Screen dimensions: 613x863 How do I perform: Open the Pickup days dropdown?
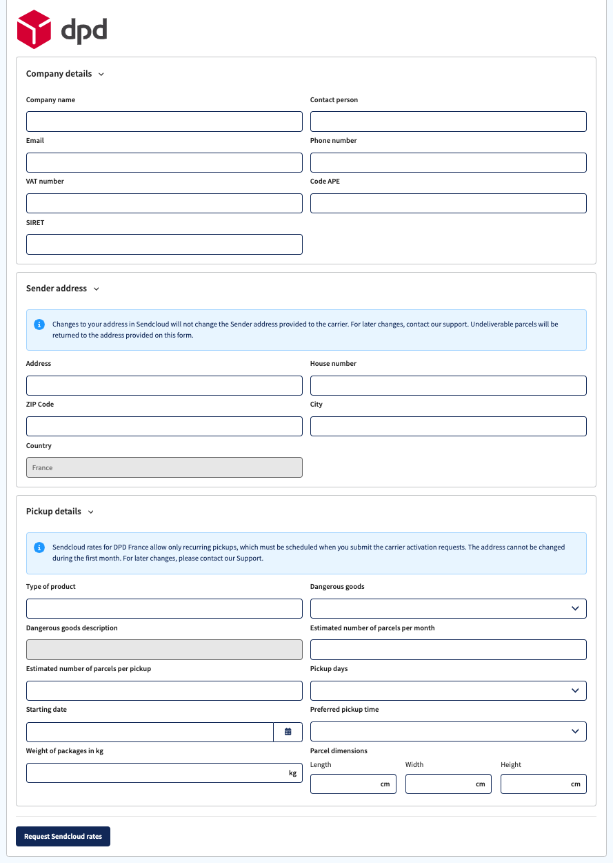[x=448, y=690]
